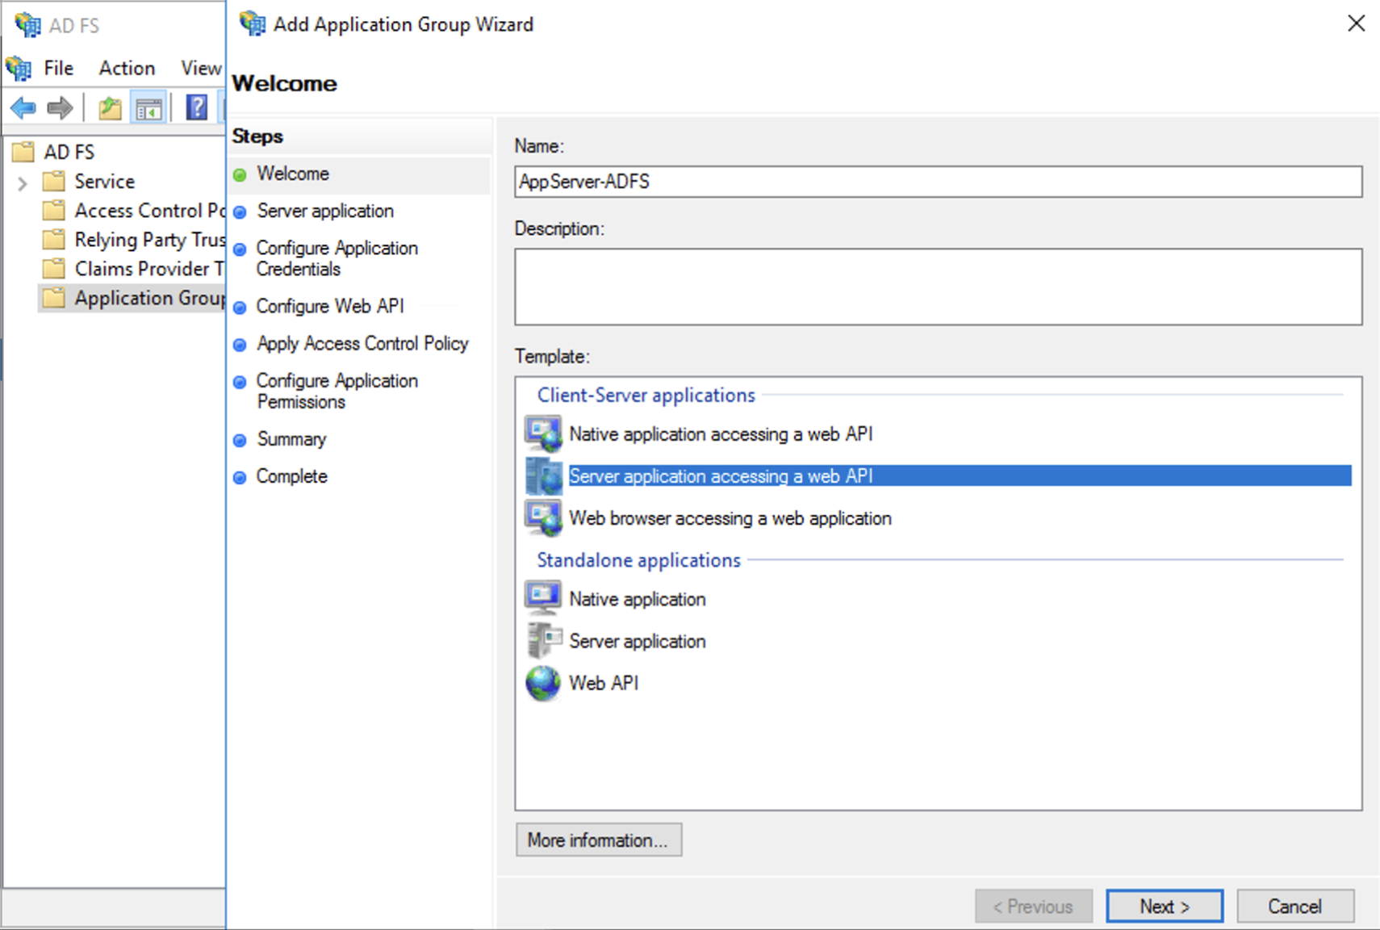Open the View menu
This screenshot has width=1380, height=930.
pos(201,68)
